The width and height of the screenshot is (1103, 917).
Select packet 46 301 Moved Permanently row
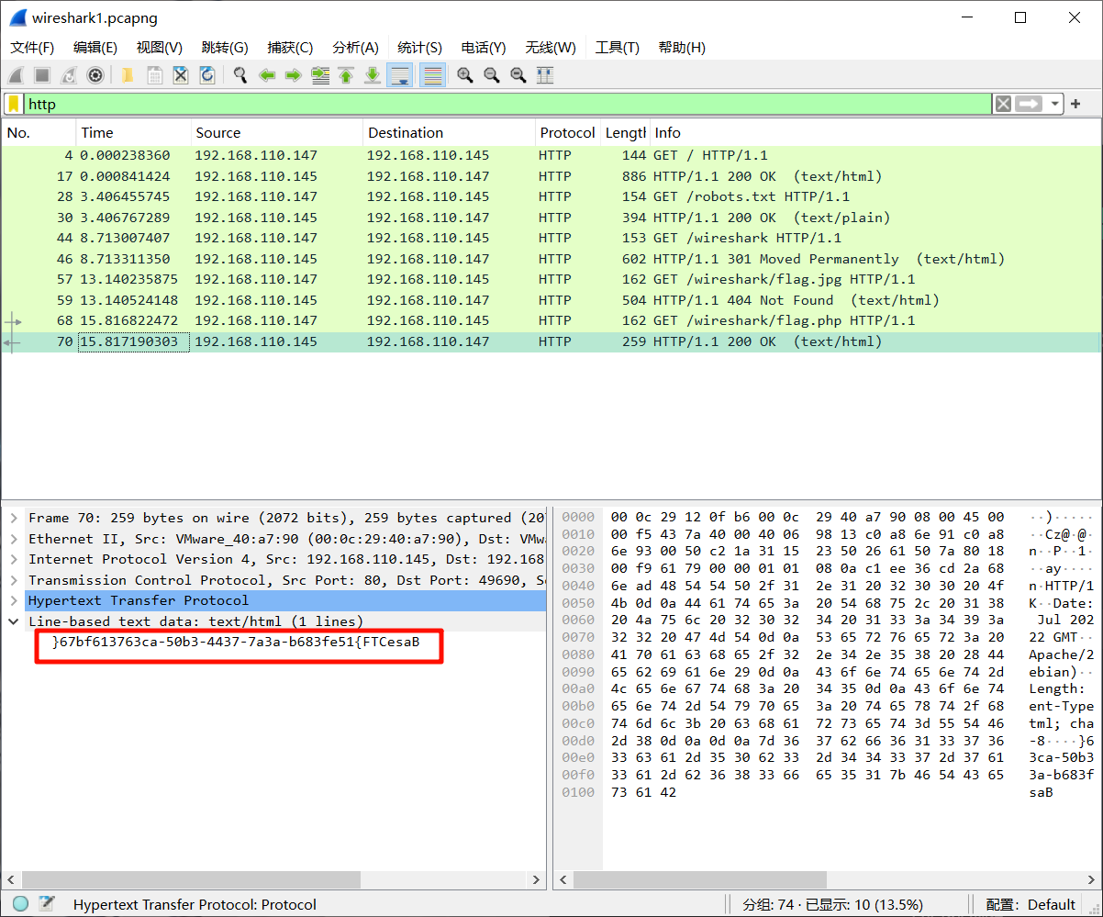551,259
